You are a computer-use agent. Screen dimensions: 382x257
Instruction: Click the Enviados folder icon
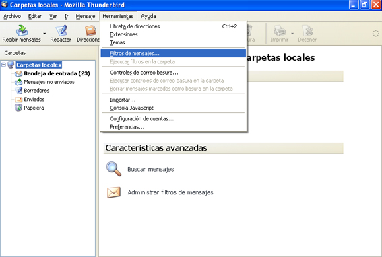click(x=18, y=100)
